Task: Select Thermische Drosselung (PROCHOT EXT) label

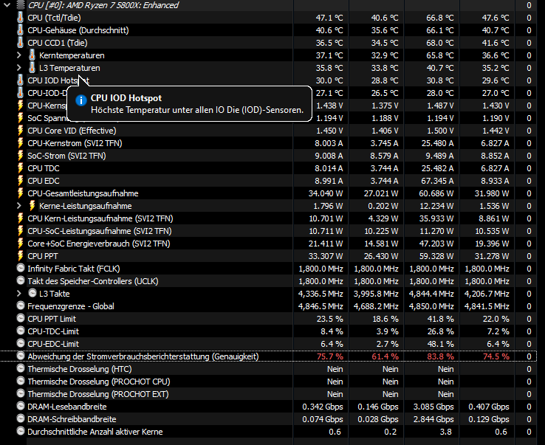Action: pyautogui.click(x=98, y=394)
